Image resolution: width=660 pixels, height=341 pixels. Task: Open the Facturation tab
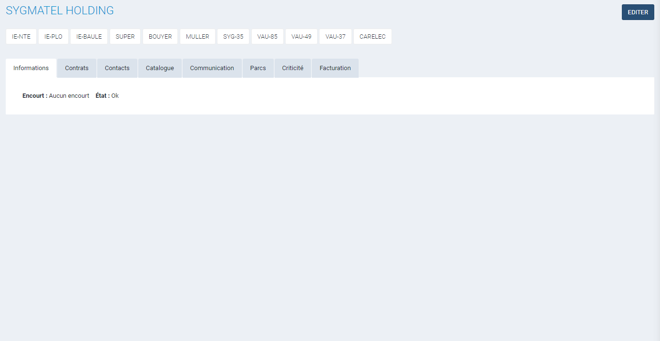pyautogui.click(x=335, y=68)
